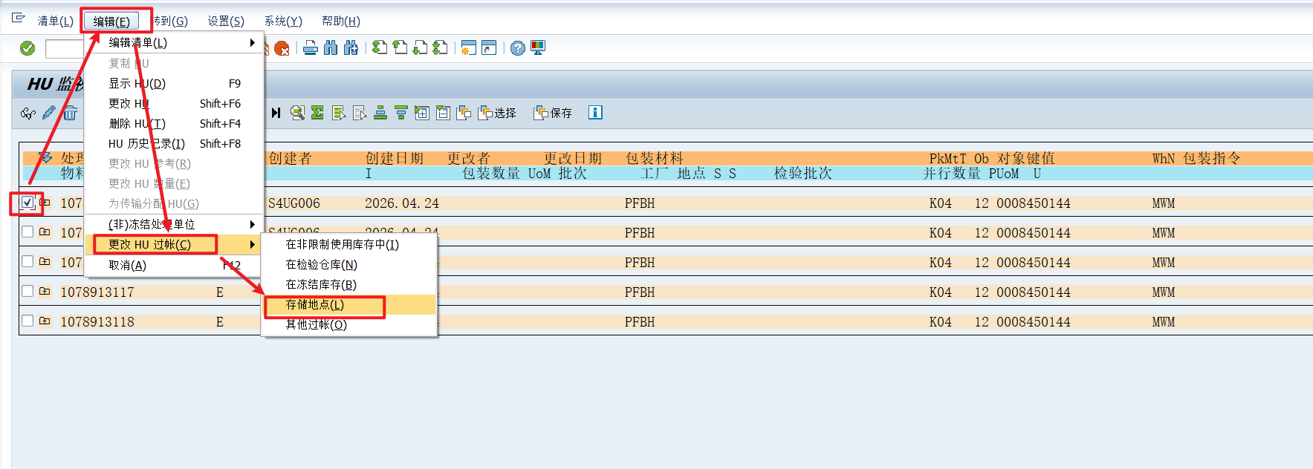This screenshot has height=469, width=1313.
Task: Click the sort ascending icon
Action: pyautogui.click(x=380, y=113)
